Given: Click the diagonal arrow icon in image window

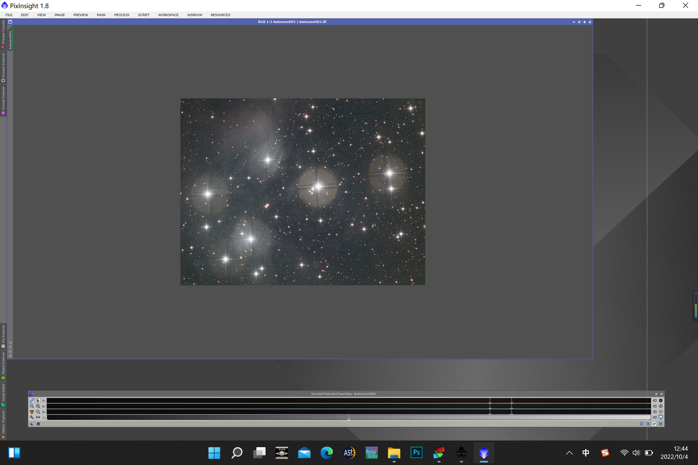Looking at the screenshot, I should tap(10, 342).
